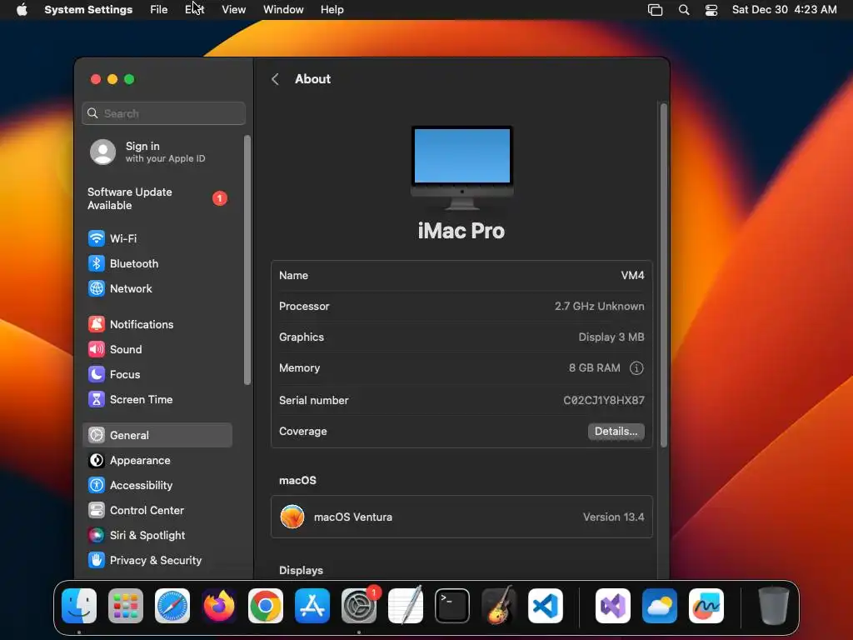Image resolution: width=853 pixels, height=640 pixels.
Task: Click the computer Name row VM4
Action: [x=461, y=275]
